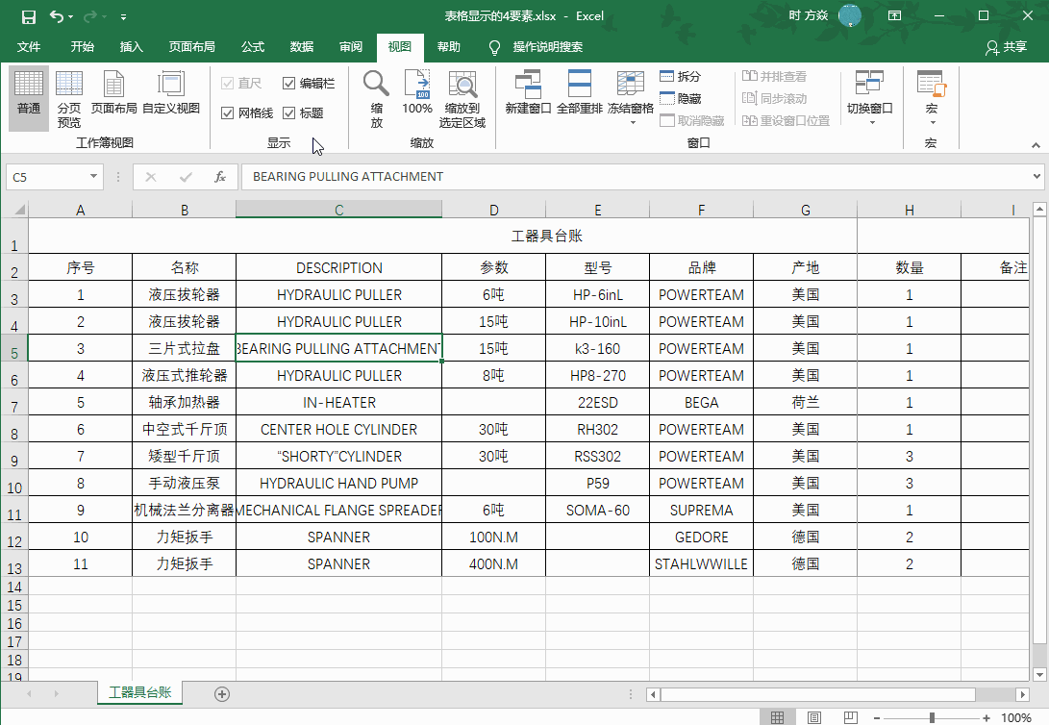
Task: Click the 100% zoom level in status bar
Action: tap(1015, 717)
